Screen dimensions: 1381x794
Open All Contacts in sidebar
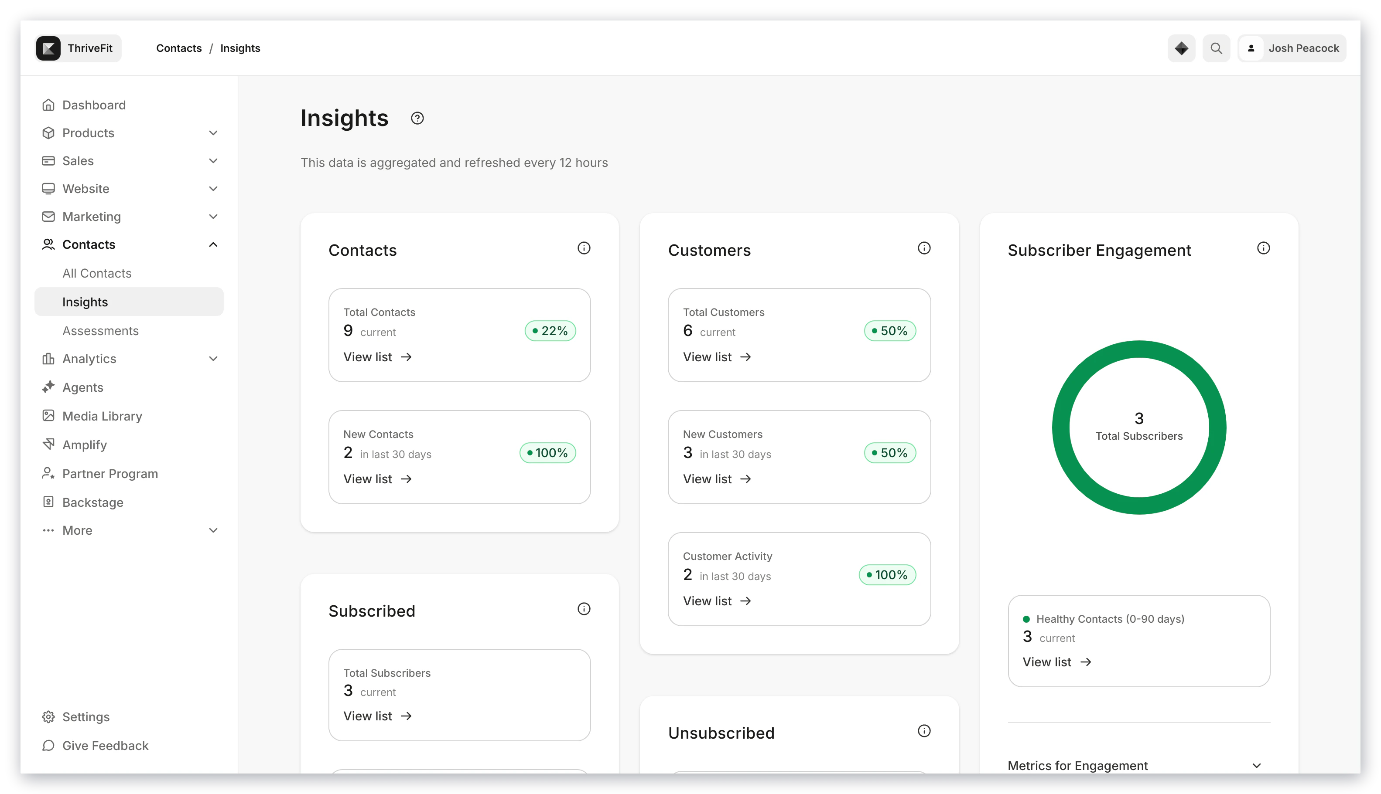pyautogui.click(x=96, y=273)
